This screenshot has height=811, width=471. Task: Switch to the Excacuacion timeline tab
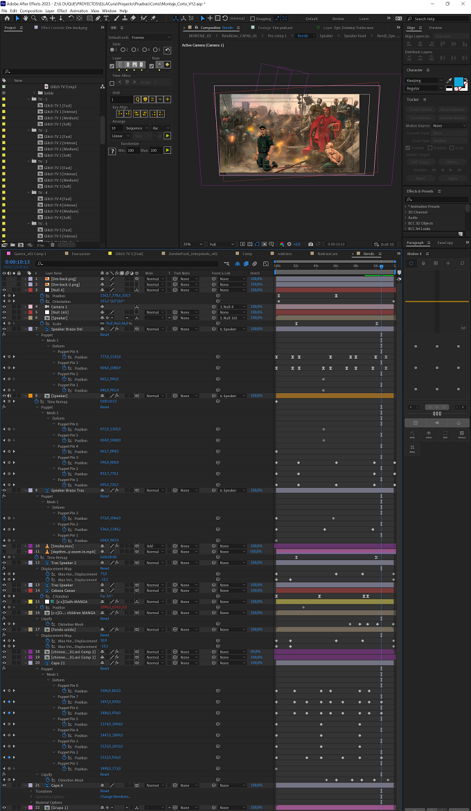[81, 254]
